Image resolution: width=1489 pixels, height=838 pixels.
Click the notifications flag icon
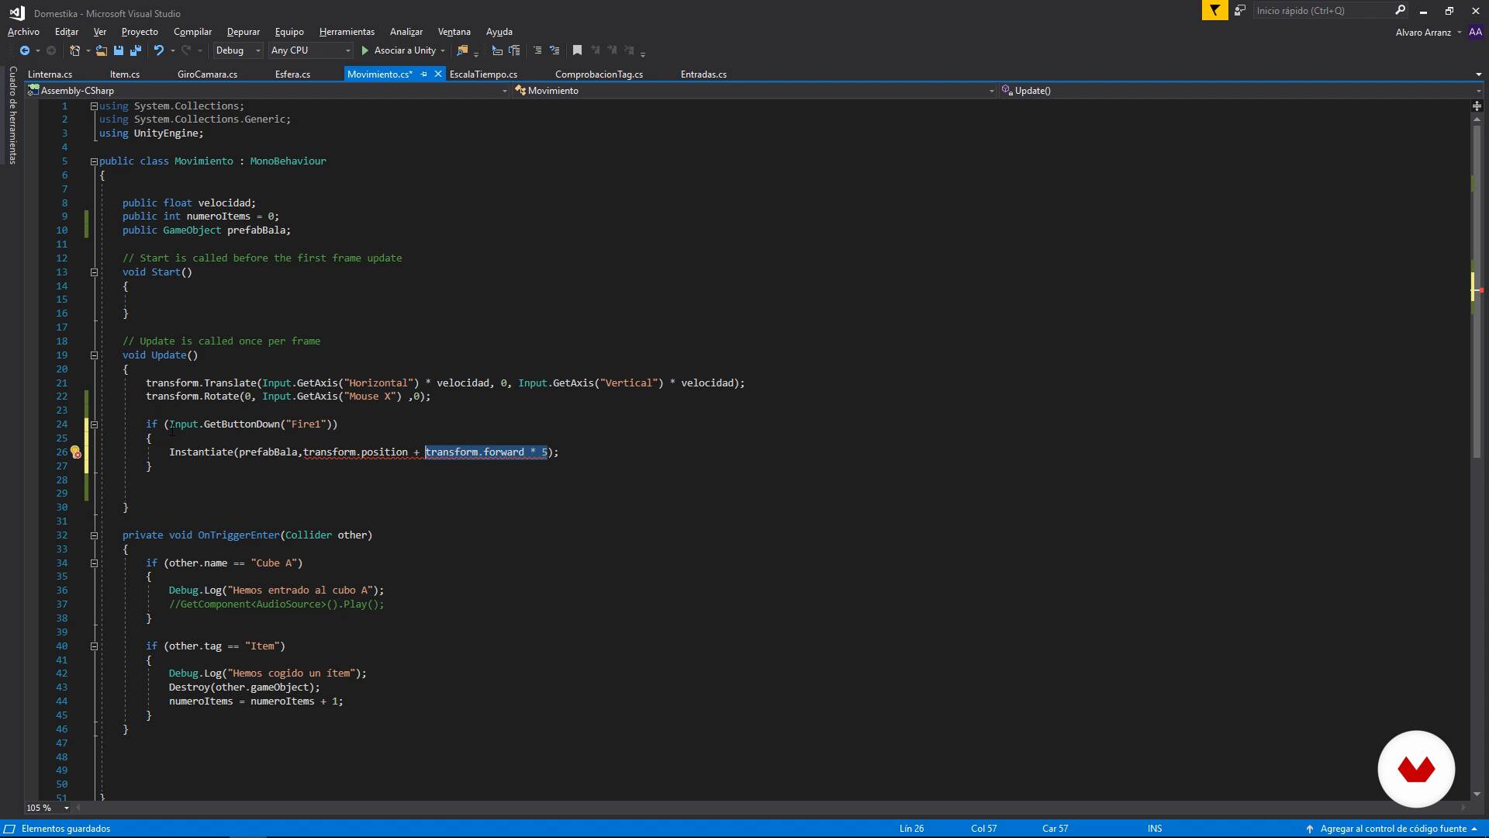(1214, 11)
